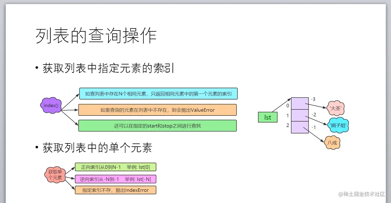Image resolution: width=391 pixels, height=203 pixels.
Task: Click the cyan '娟子姐' cloud shape
Action: (x=338, y=125)
